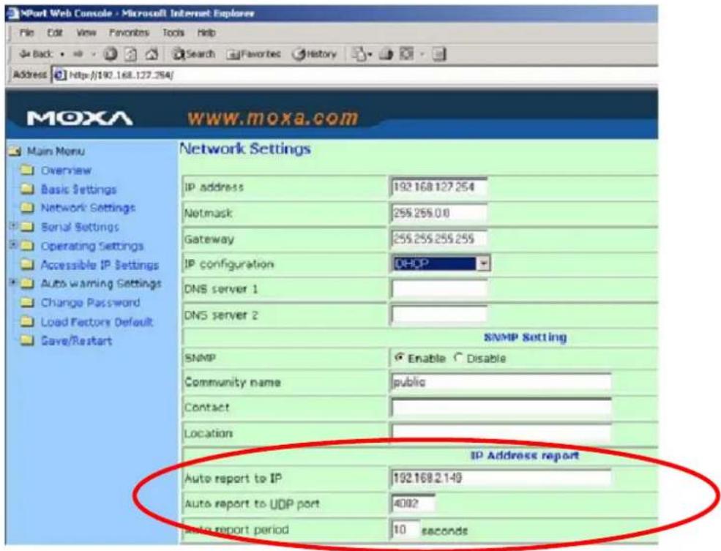Click the DNS server 2 field
Viewport: 721px width, 551px height.
tap(438, 315)
